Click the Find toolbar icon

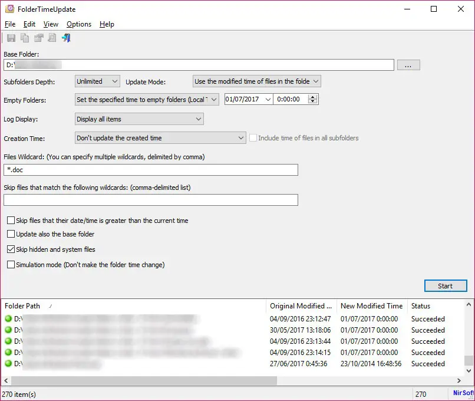(x=52, y=38)
